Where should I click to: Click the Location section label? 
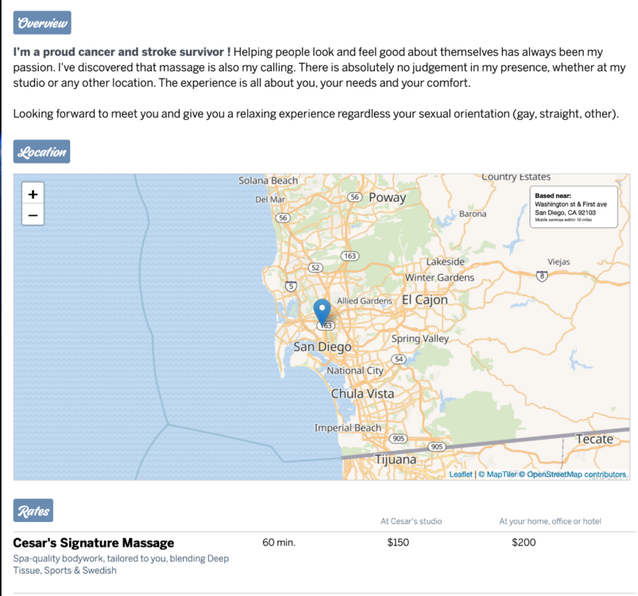click(42, 152)
